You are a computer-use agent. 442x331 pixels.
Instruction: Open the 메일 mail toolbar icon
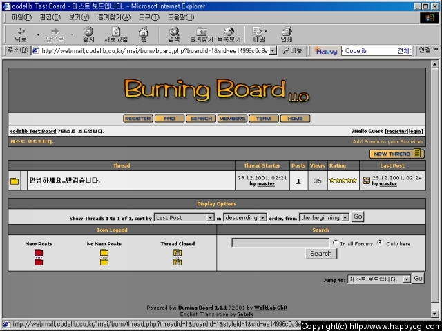pyautogui.click(x=258, y=35)
